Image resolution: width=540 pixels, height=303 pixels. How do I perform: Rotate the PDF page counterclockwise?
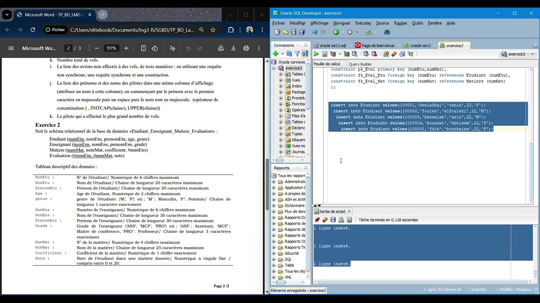pyautogui.click(x=155, y=48)
